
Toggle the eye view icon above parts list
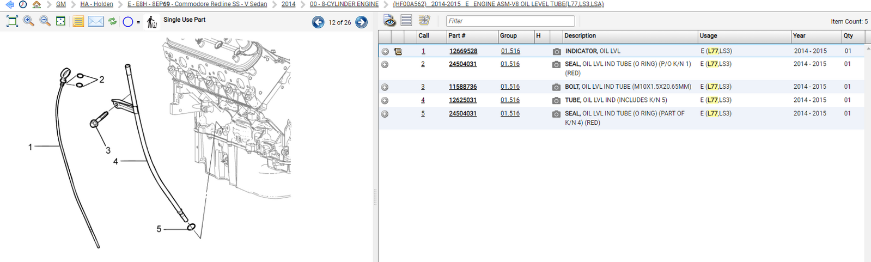(x=389, y=21)
